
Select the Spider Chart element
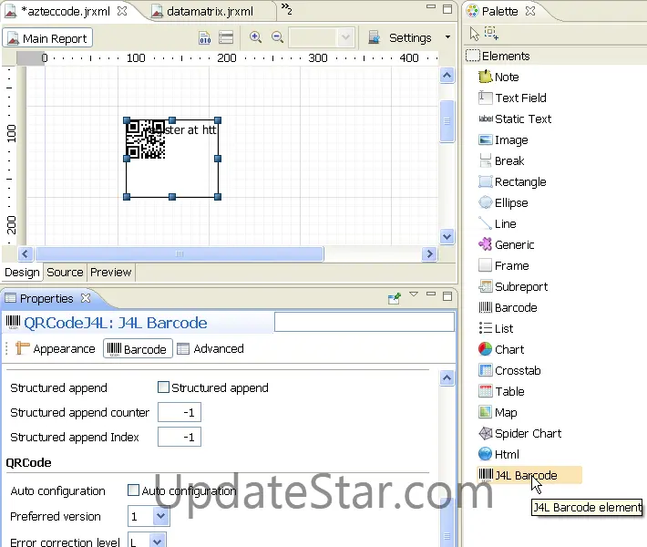click(x=520, y=433)
